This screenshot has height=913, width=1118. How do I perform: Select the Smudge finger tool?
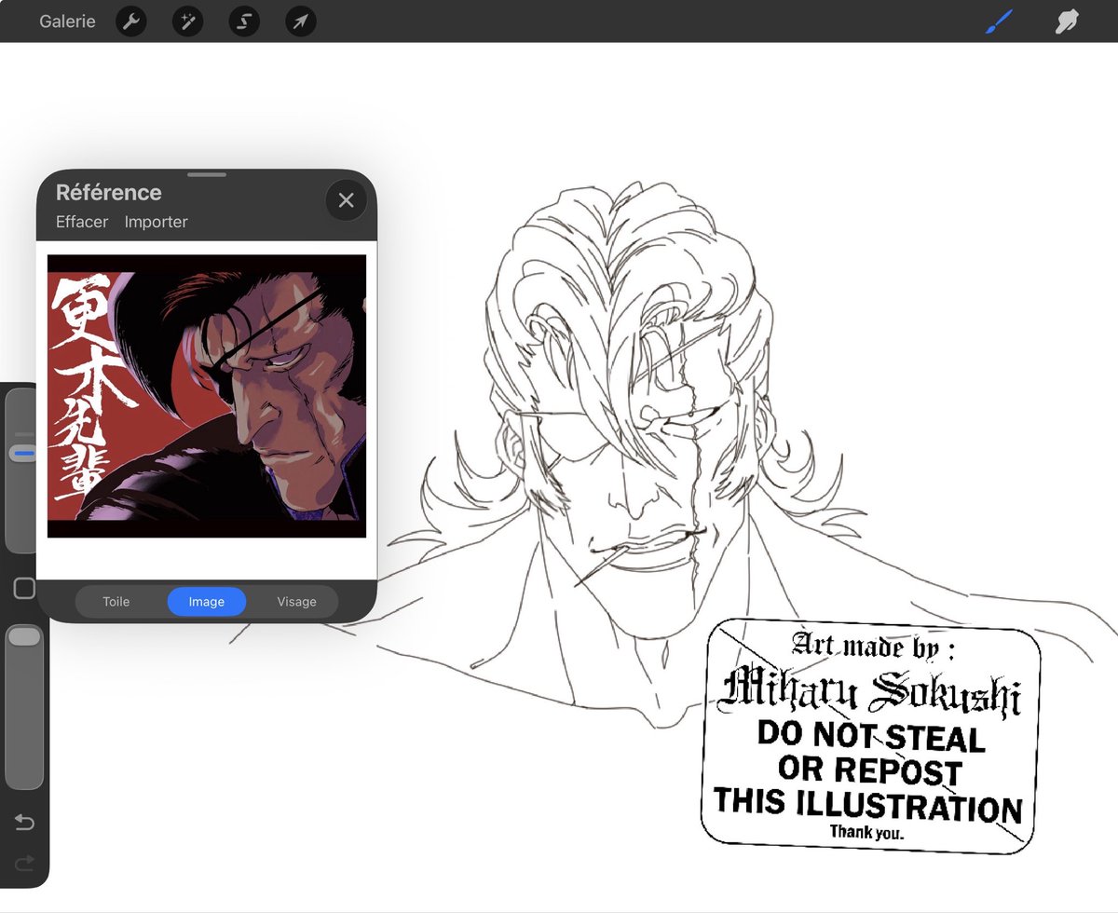[x=1066, y=20]
